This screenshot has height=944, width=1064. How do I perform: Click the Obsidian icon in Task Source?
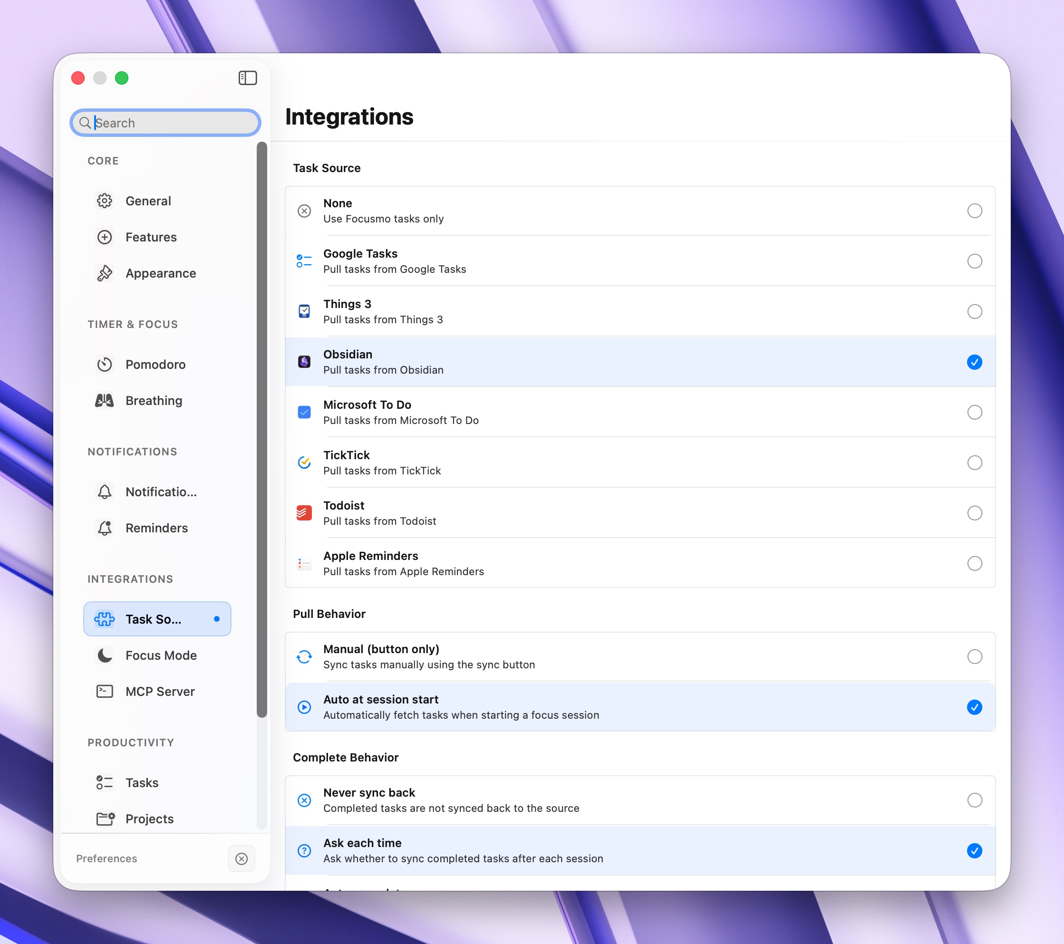pos(305,362)
